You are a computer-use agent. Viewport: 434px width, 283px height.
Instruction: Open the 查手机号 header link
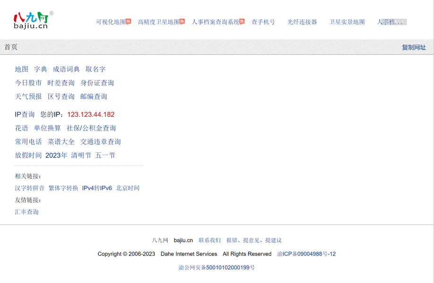pos(263,22)
